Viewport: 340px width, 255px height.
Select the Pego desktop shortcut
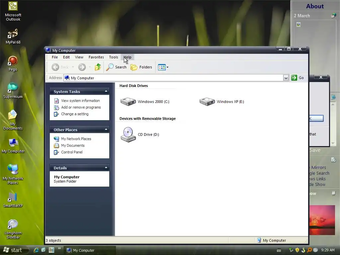(13, 63)
